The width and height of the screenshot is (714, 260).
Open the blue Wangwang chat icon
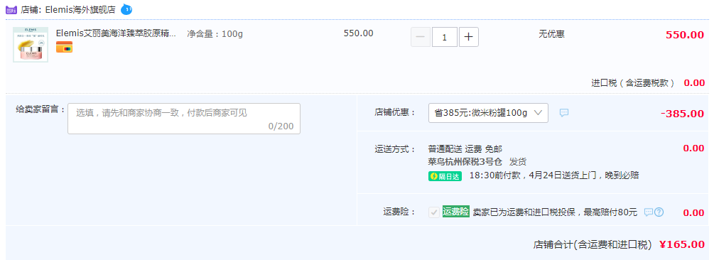pyautogui.click(x=126, y=9)
